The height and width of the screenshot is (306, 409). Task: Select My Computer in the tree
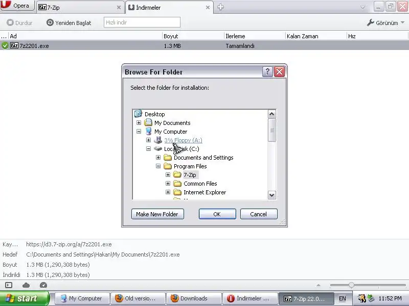click(x=171, y=132)
